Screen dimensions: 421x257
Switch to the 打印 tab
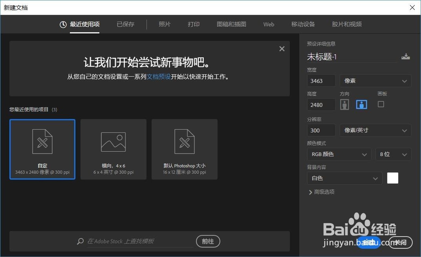point(193,24)
